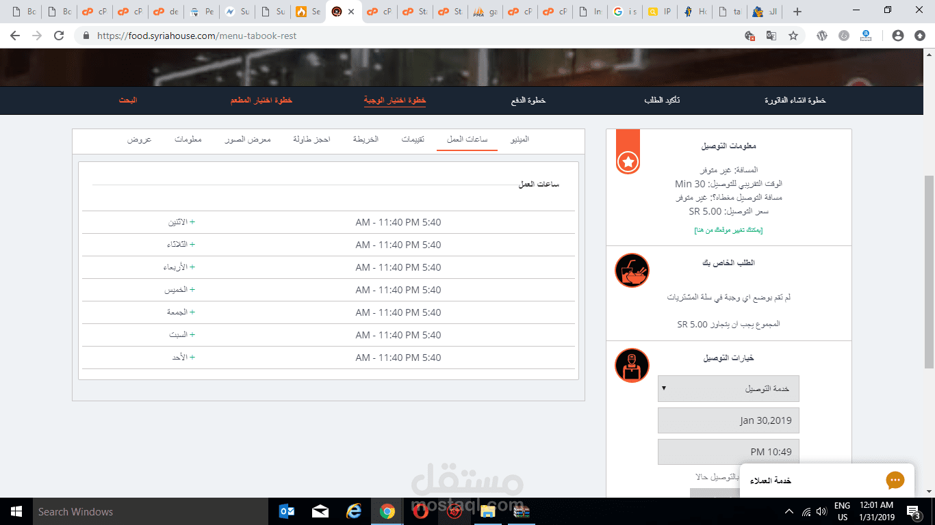This screenshot has height=525, width=935.
Task: Open customer service chat bubble icon
Action: (895, 481)
